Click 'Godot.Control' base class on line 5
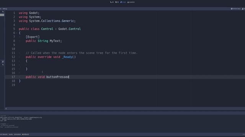 70,29
